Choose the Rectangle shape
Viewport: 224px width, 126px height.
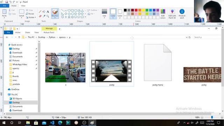pyautogui.click(x=72, y=10)
